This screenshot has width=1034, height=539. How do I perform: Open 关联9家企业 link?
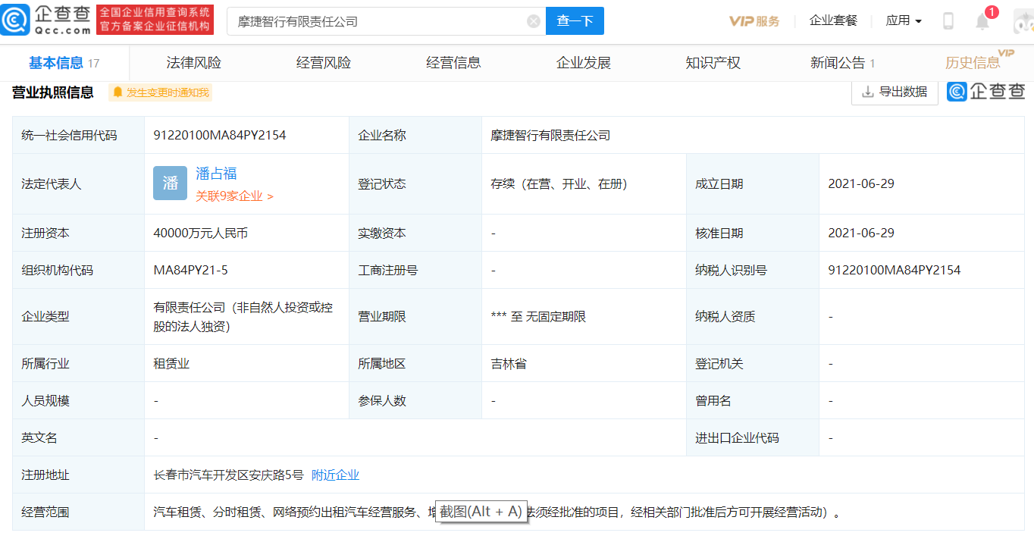[234, 196]
